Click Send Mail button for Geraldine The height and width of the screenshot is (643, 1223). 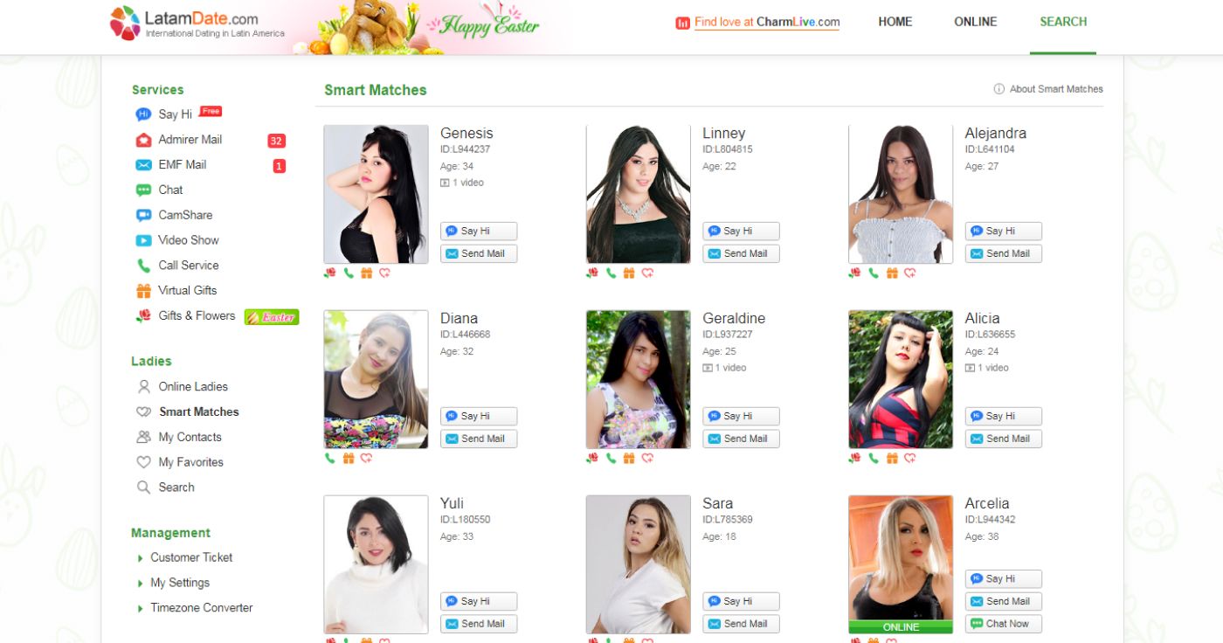[741, 439]
